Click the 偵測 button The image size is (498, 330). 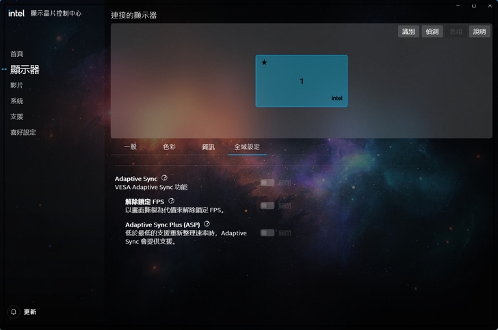(x=432, y=31)
